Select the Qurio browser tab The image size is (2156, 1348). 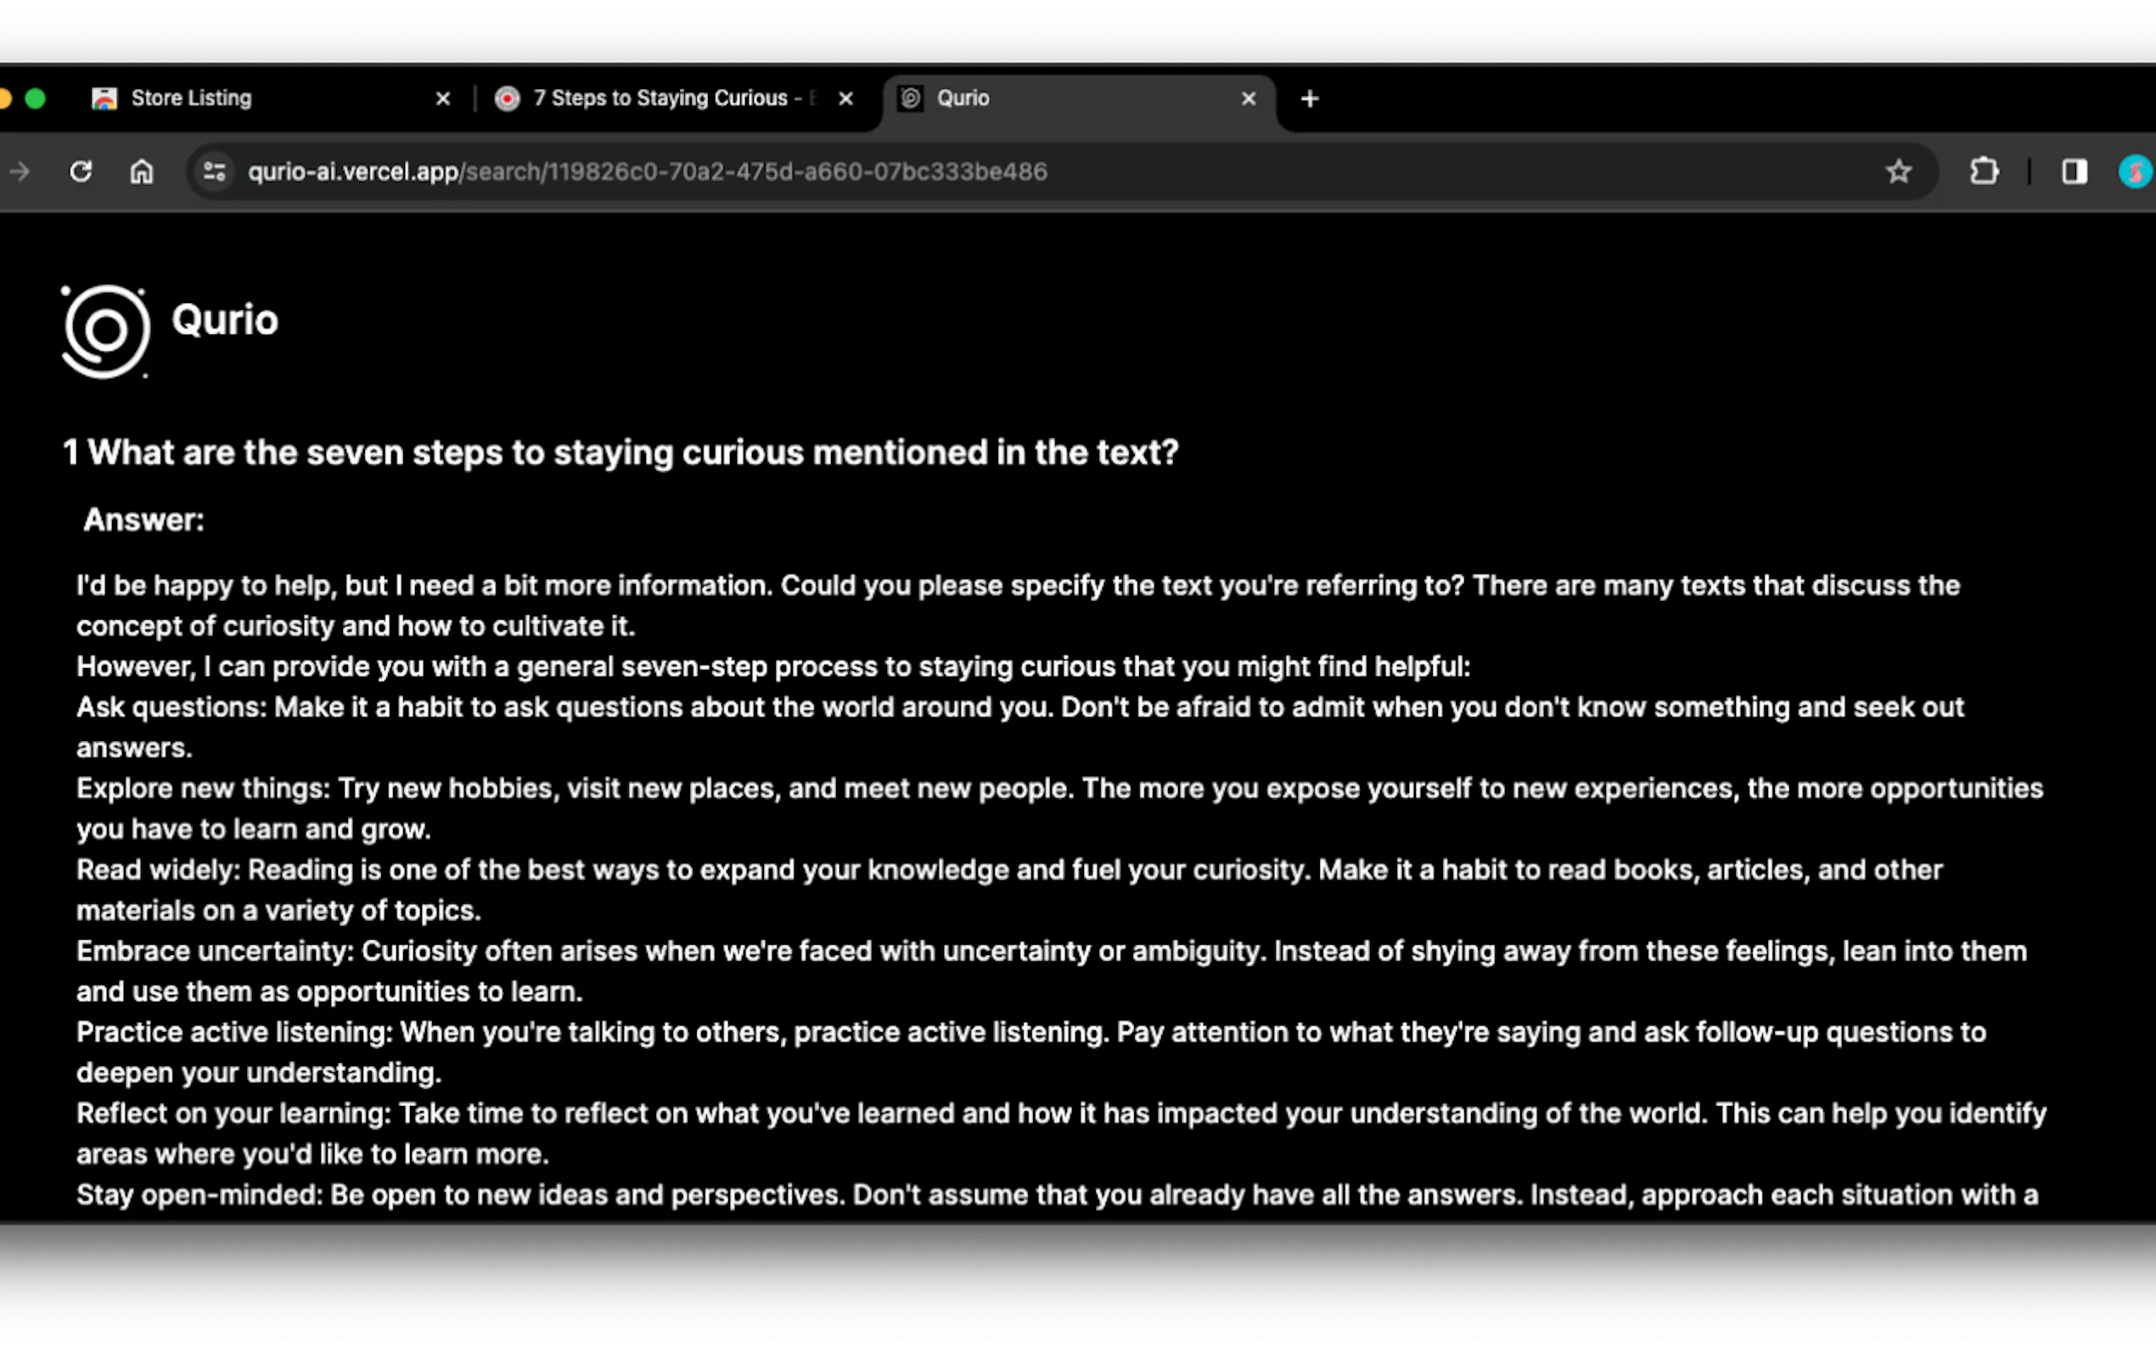click(963, 98)
